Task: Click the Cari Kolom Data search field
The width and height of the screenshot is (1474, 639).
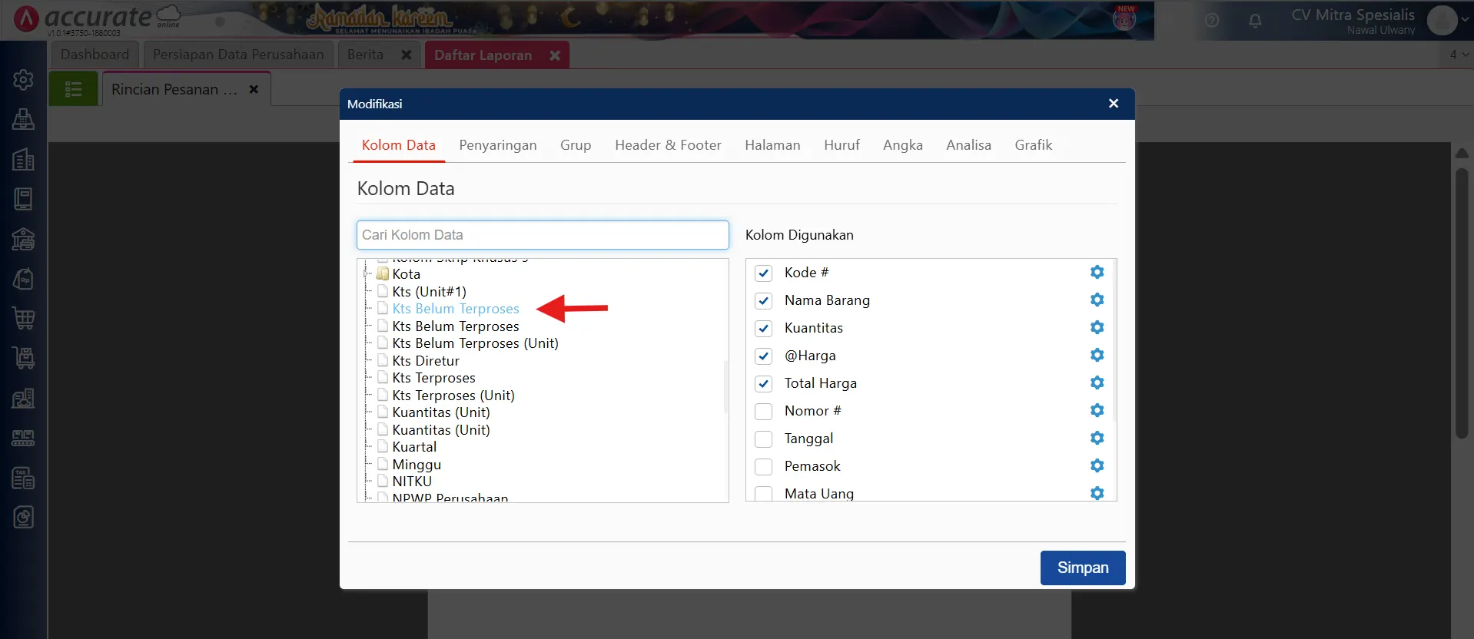Action: (542, 235)
